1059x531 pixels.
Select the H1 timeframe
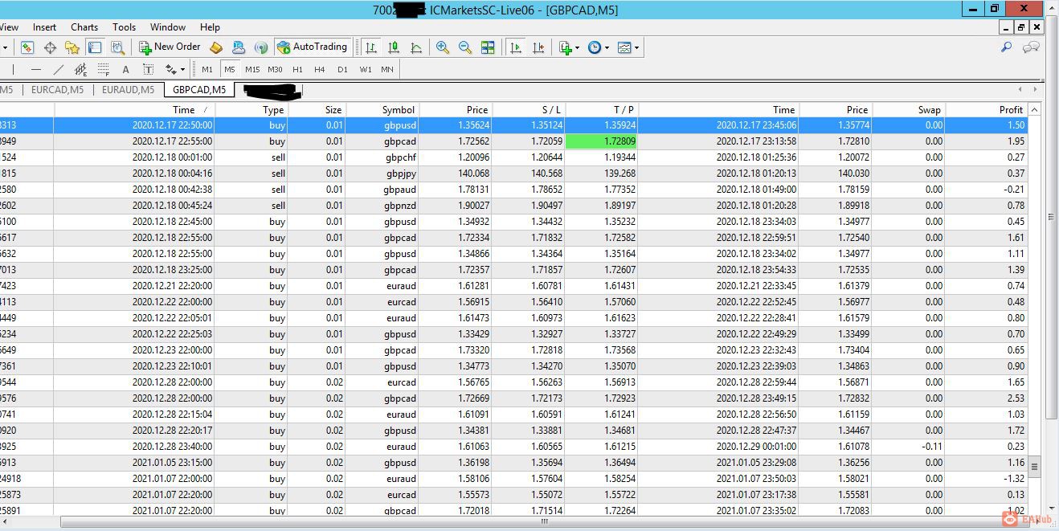pyautogui.click(x=297, y=69)
